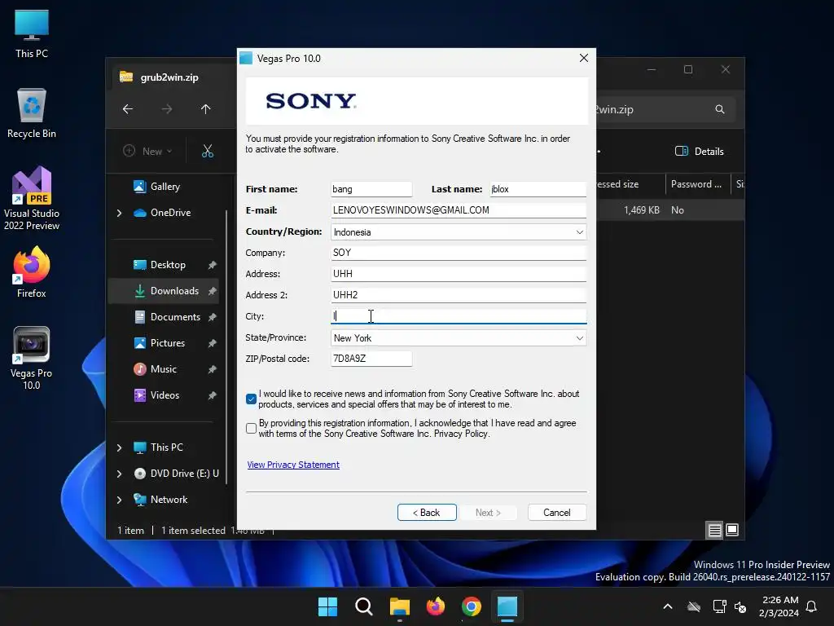This screenshot has width=834, height=626.
Task: Open the Recycle Bin desktop icon
Action: point(32,113)
